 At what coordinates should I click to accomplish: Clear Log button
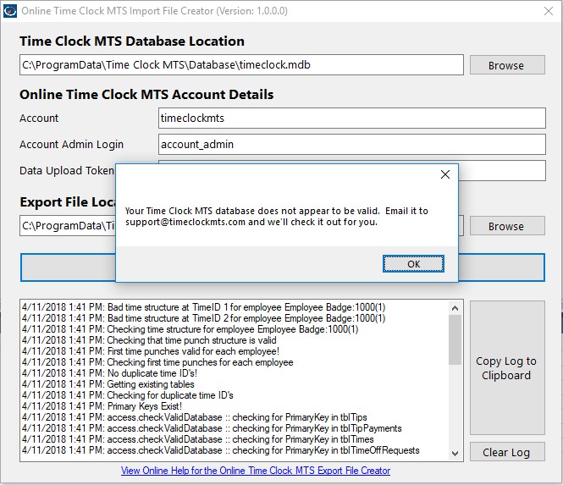pos(507,452)
